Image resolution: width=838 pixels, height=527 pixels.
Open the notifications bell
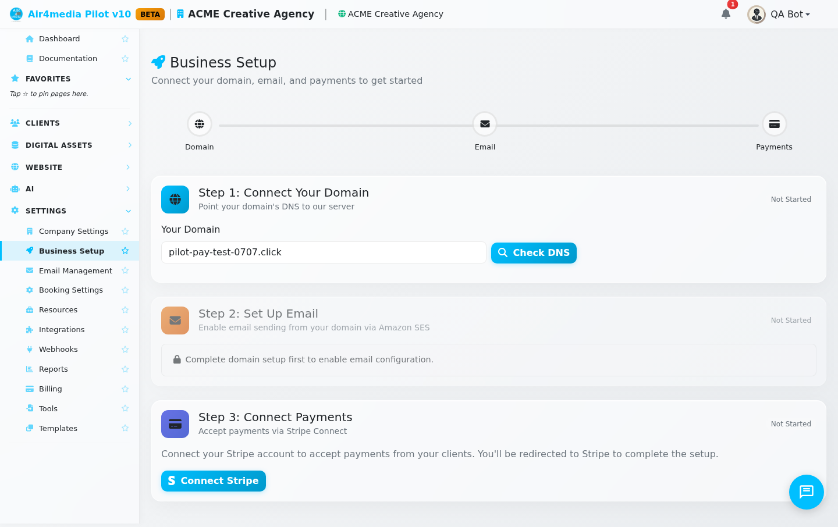726,14
